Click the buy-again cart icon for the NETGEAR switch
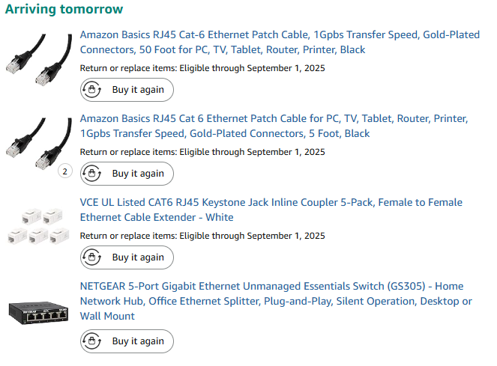Image resolution: width=497 pixels, height=366 pixels. [92, 341]
